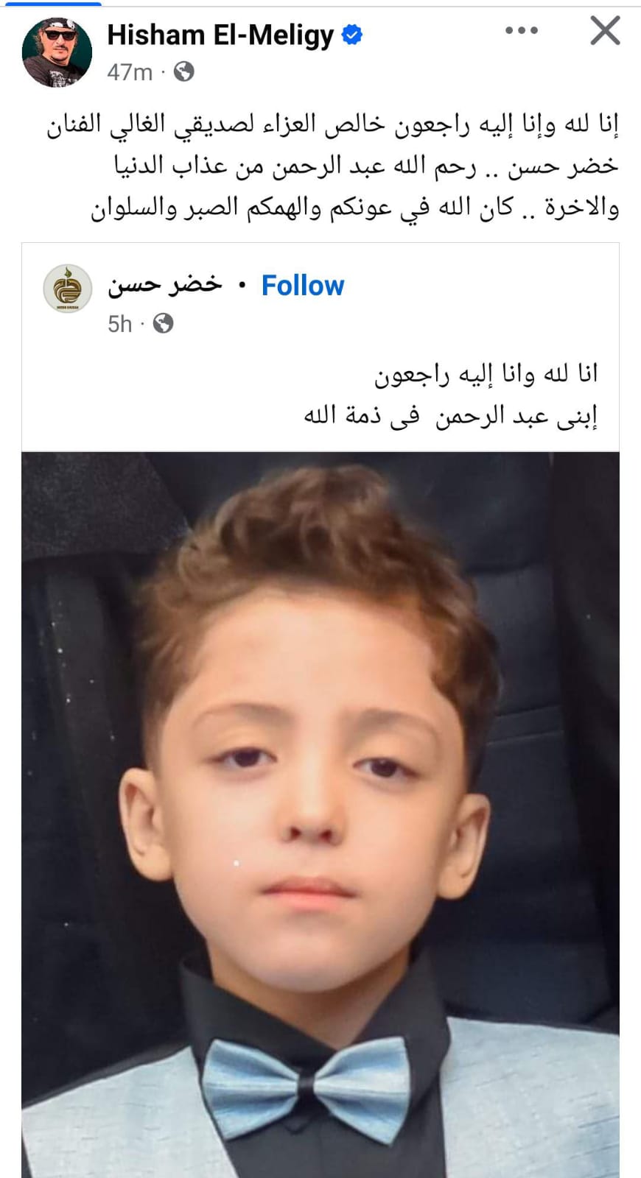The width and height of the screenshot is (641, 1178).
Task: Open the shared photo
Action: click(x=320, y=814)
